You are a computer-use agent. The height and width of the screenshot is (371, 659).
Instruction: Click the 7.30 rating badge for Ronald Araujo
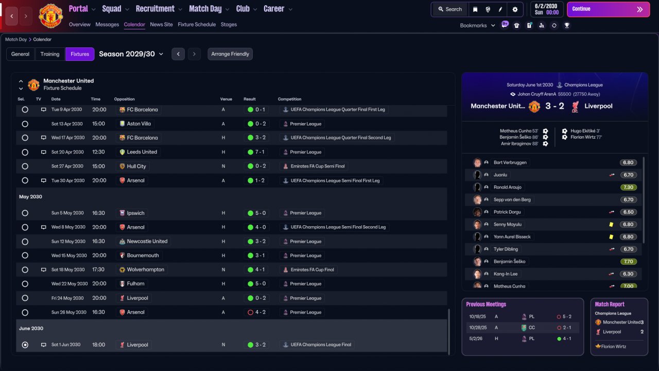(628, 187)
